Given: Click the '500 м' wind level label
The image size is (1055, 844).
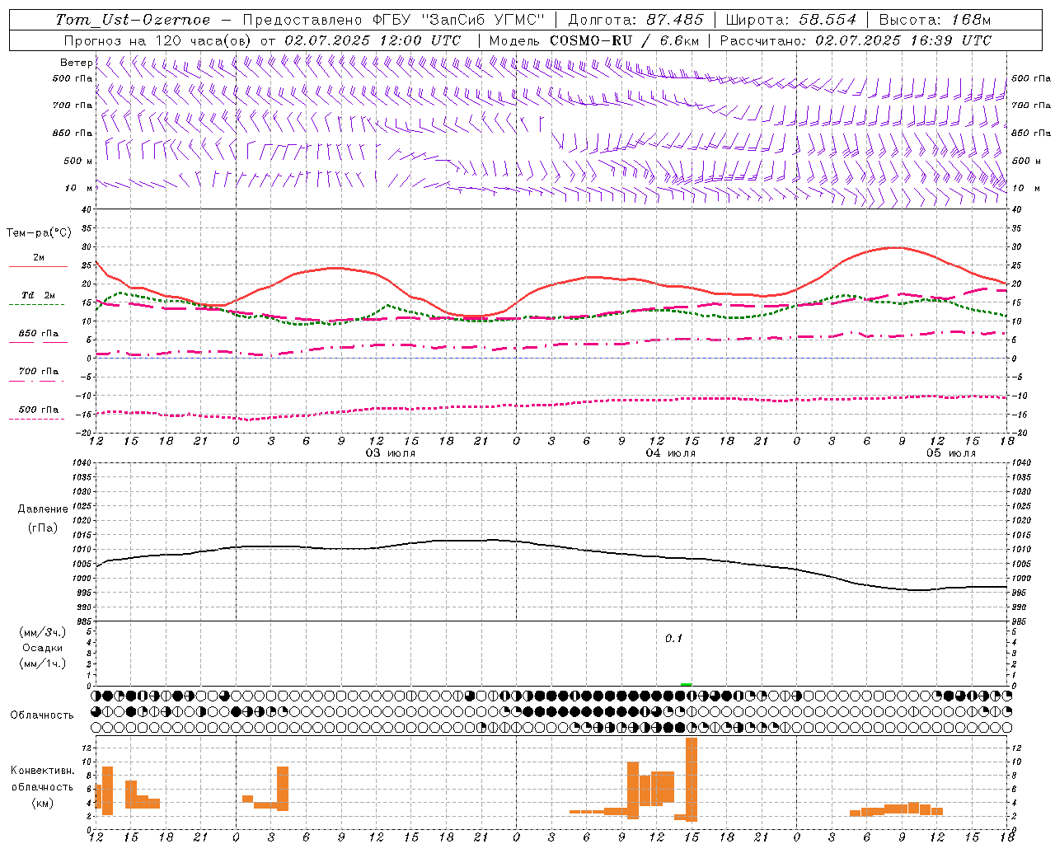Looking at the screenshot, I should click(78, 161).
